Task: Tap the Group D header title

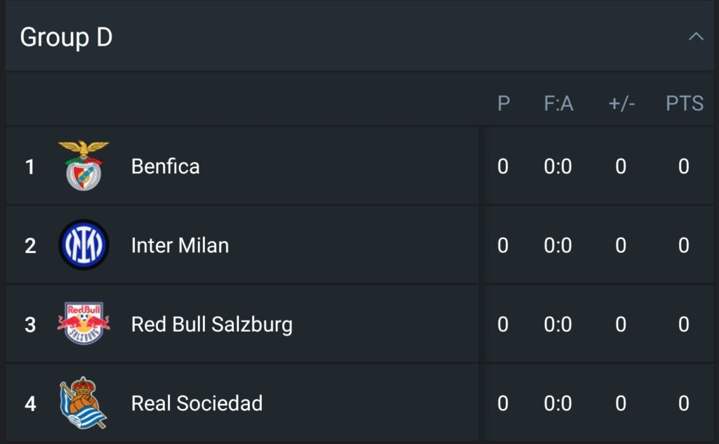Action: pyautogui.click(x=67, y=37)
